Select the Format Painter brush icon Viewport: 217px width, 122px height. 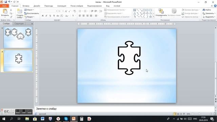[11, 17]
